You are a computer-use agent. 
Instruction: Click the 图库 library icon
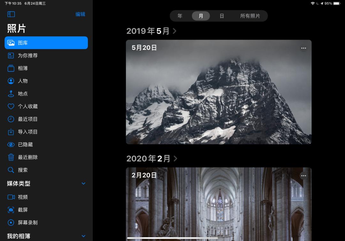coord(11,43)
